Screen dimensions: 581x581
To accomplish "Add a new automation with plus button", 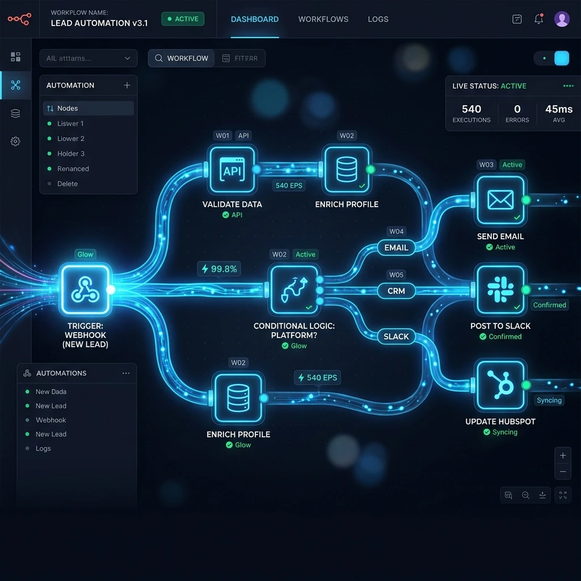I will pyautogui.click(x=127, y=85).
